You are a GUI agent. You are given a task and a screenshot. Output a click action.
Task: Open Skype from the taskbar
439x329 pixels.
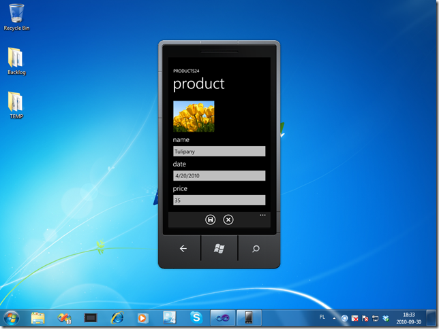pos(196,317)
